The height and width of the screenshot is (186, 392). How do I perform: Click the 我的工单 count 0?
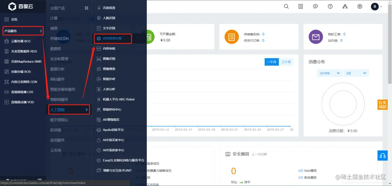tap(344, 34)
